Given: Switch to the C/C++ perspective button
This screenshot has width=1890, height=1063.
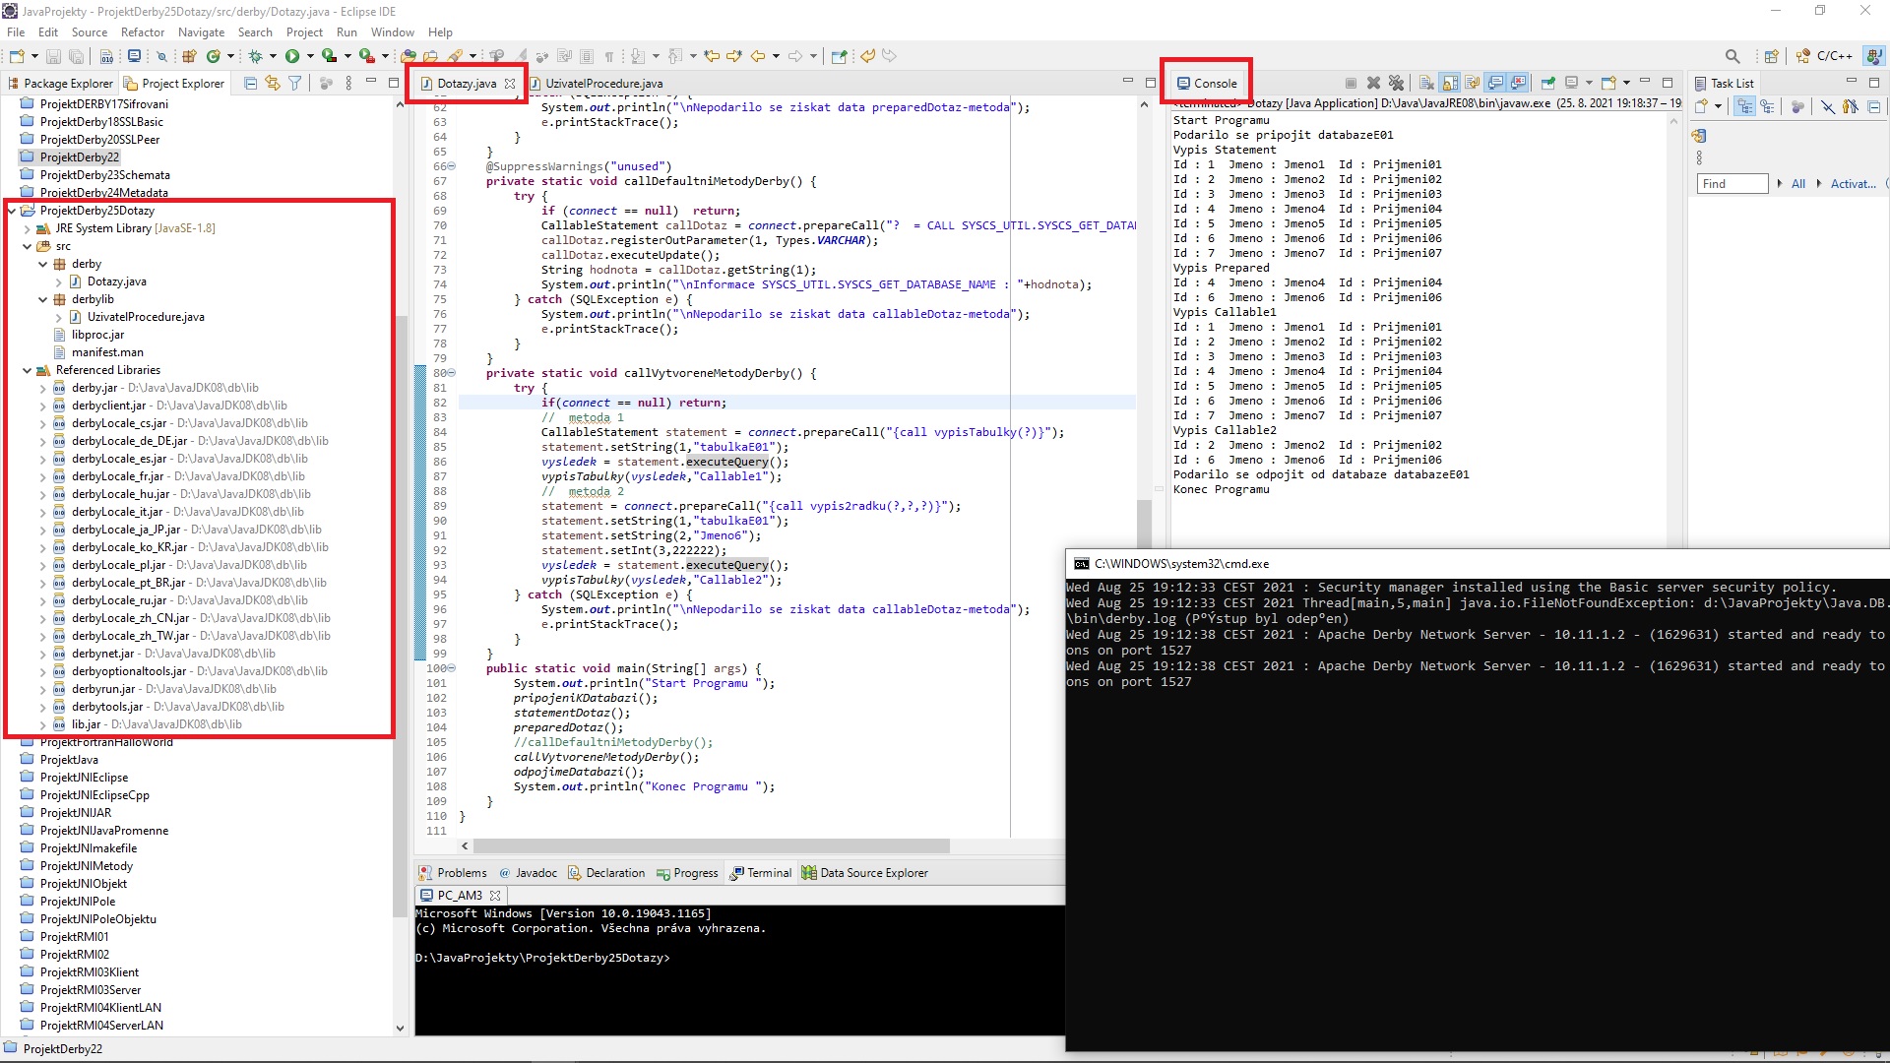Looking at the screenshot, I should tap(1826, 56).
